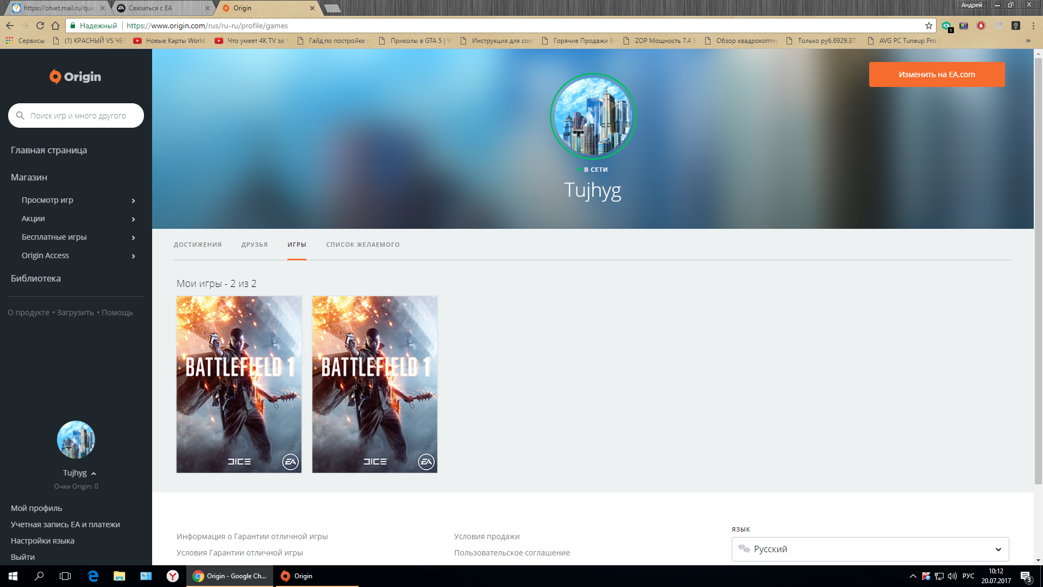Click the second Battlefield 1 cover
This screenshot has width=1043, height=587.
tap(375, 384)
